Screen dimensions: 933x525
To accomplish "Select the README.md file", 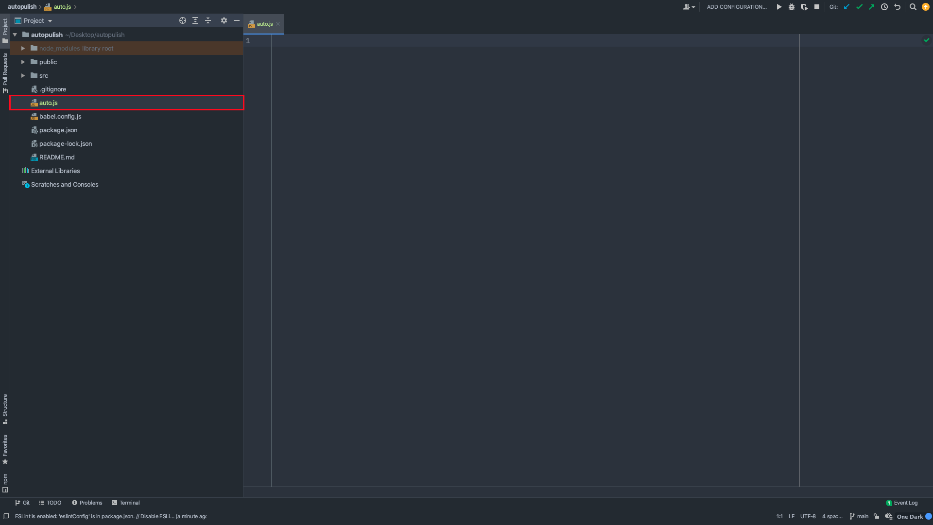I will click(126, 157).
